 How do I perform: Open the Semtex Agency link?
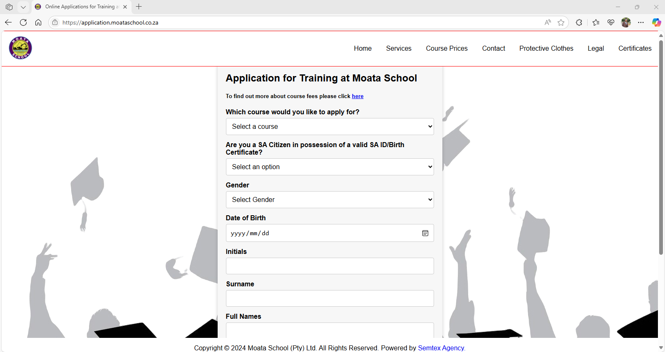coord(441,348)
